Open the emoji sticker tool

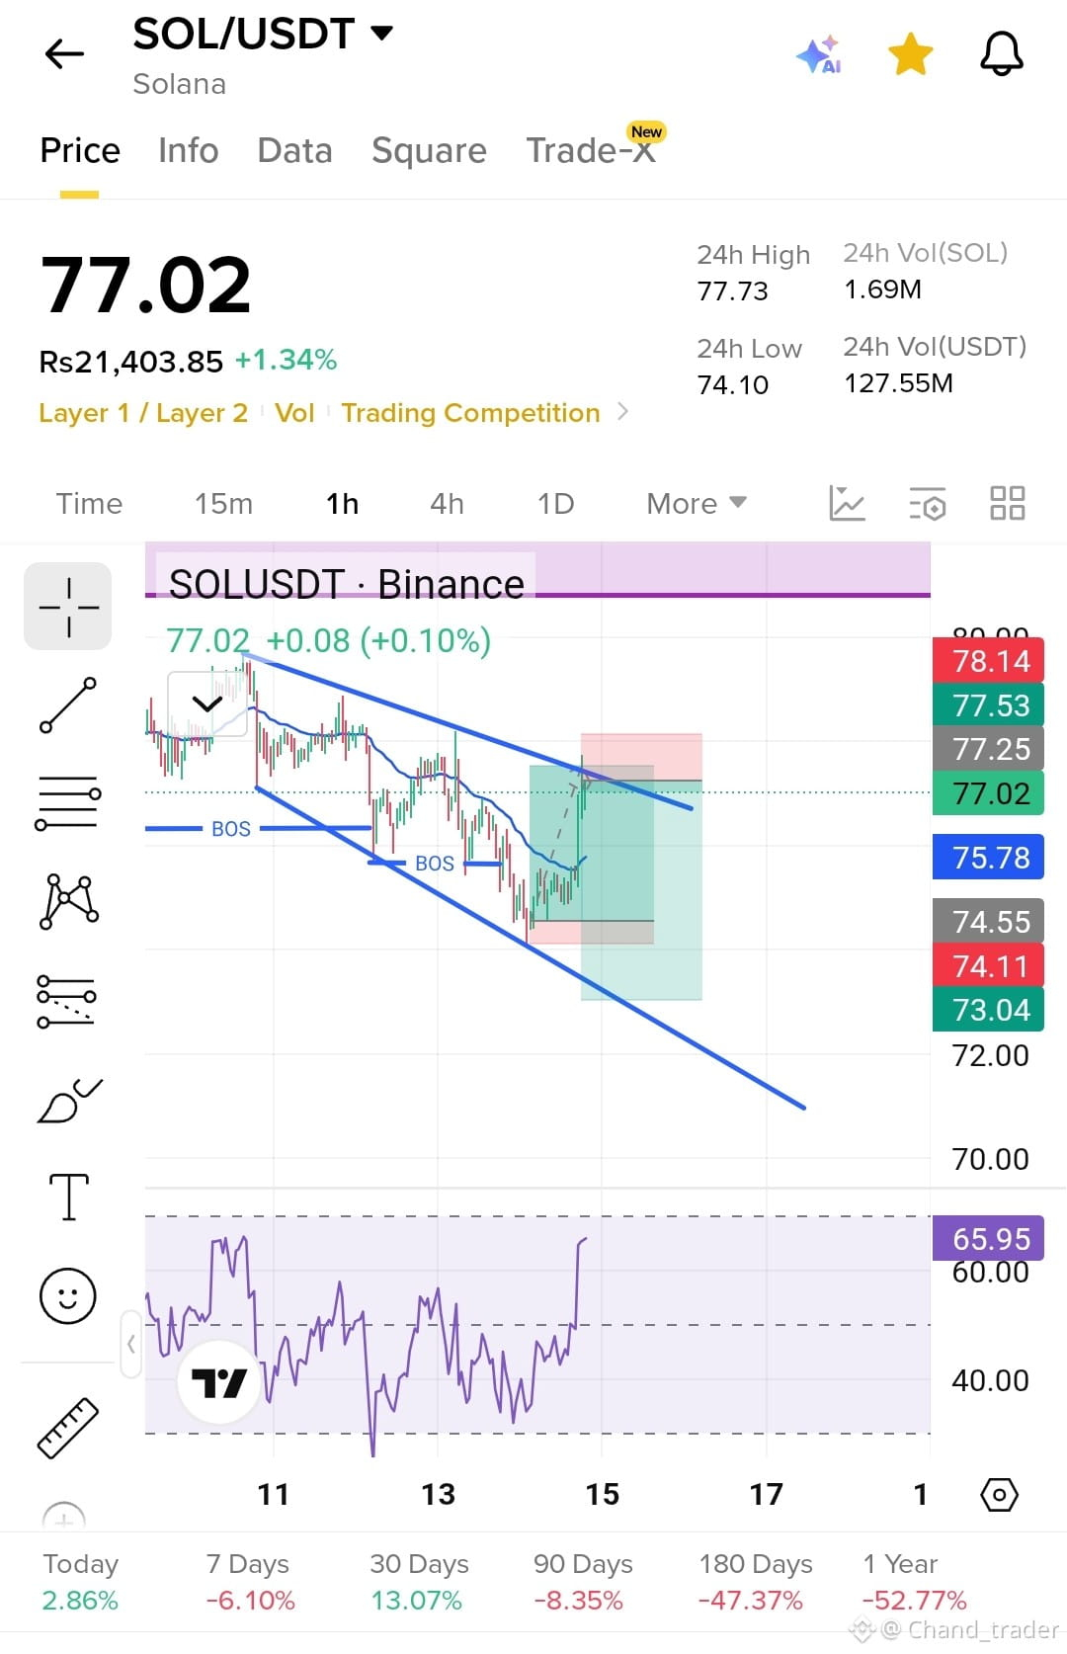tap(68, 1295)
